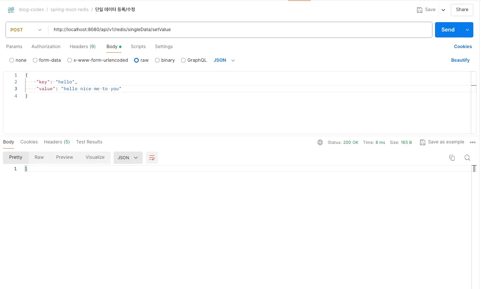Switch response view to Pretty
Image resolution: width=481 pixels, height=289 pixels.
tap(16, 157)
